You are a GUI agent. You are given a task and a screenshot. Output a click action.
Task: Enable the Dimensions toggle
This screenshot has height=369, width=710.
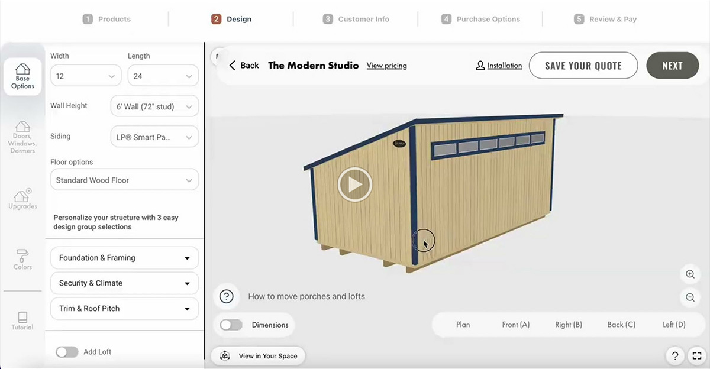(x=231, y=325)
